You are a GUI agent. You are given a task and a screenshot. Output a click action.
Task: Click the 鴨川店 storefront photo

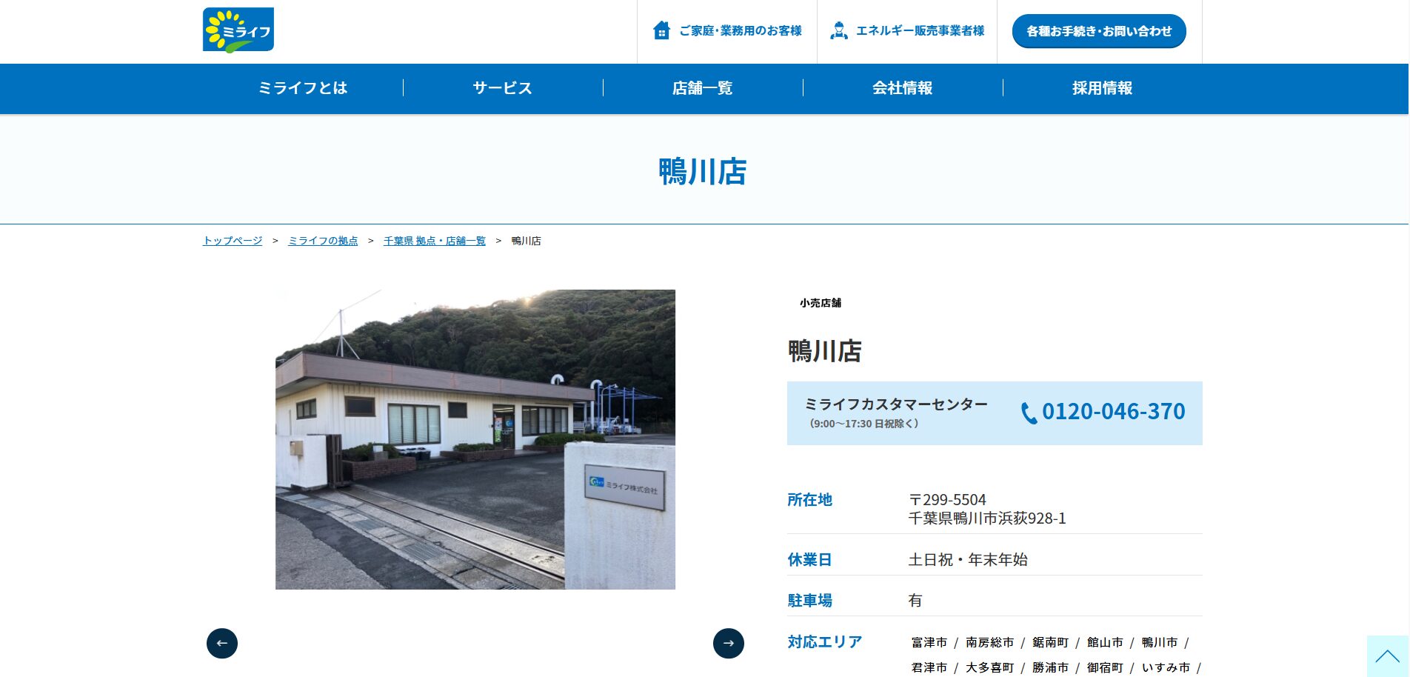click(x=475, y=439)
